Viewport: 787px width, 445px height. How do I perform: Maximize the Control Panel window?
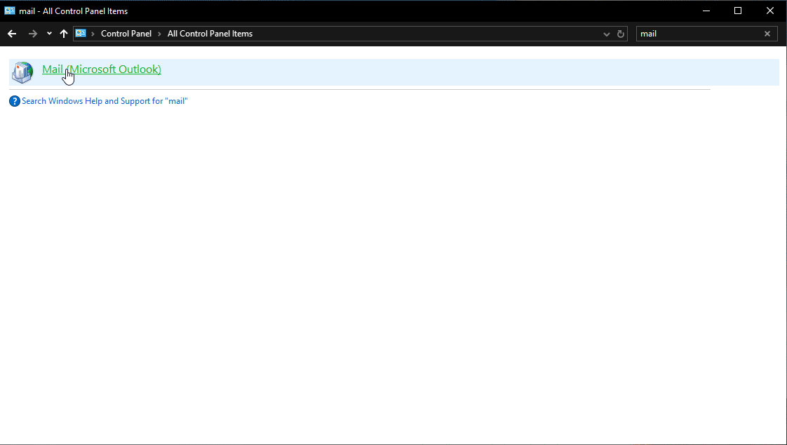tap(738, 11)
